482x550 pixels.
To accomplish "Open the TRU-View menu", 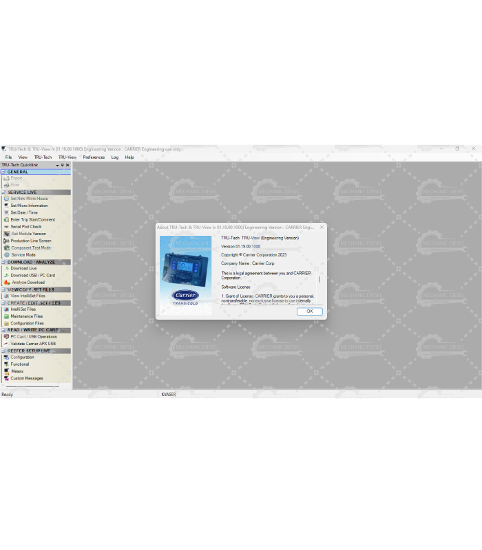I will (x=67, y=157).
